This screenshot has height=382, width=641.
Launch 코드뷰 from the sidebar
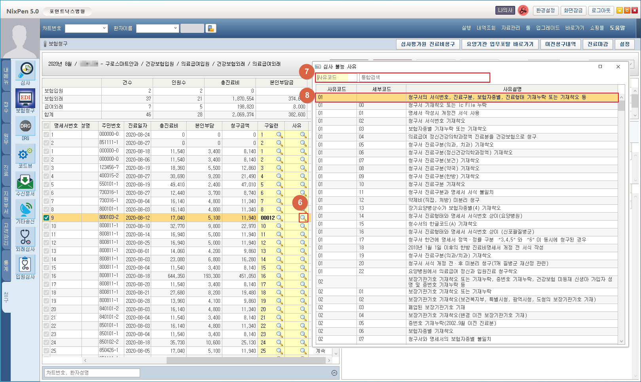pyautogui.click(x=25, y=154)
